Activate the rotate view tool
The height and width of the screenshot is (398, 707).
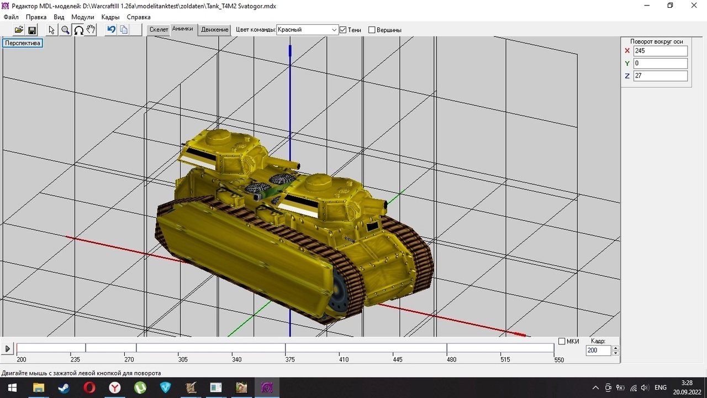point(78,30)
